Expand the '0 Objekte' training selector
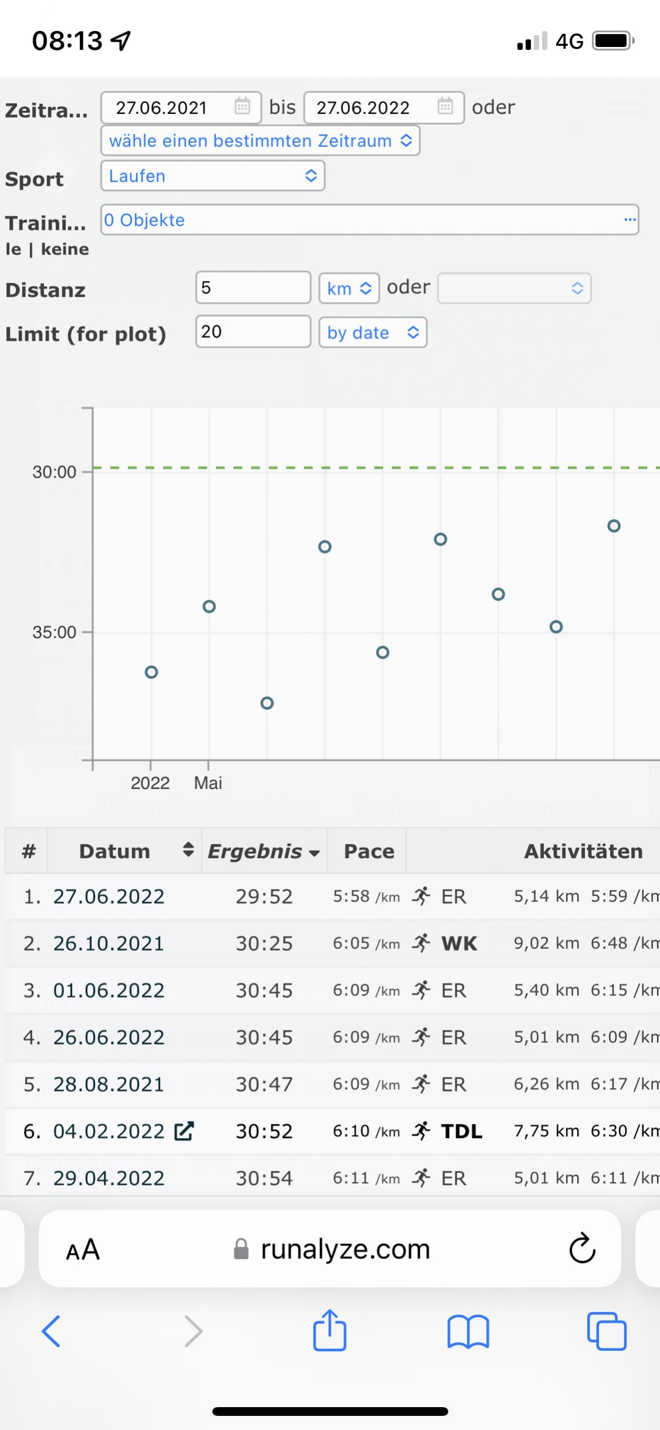 coord(369,220)
